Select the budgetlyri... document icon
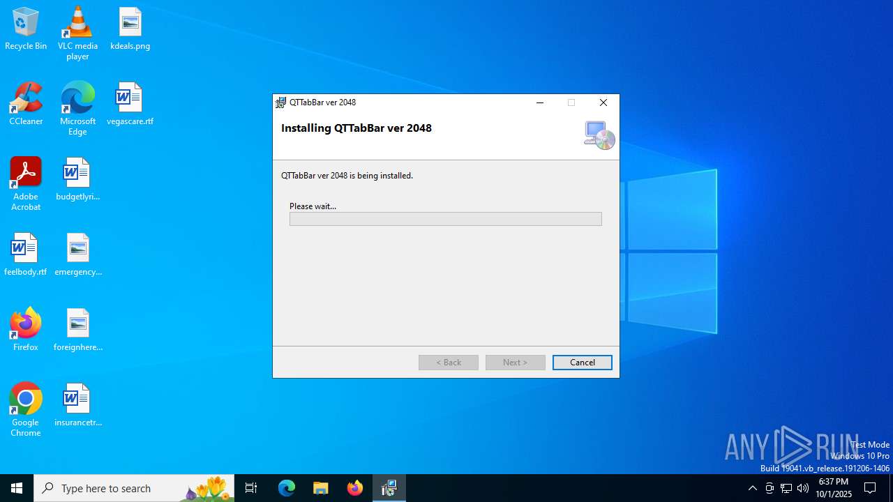893x502 pixels. (x=77, y=180)
